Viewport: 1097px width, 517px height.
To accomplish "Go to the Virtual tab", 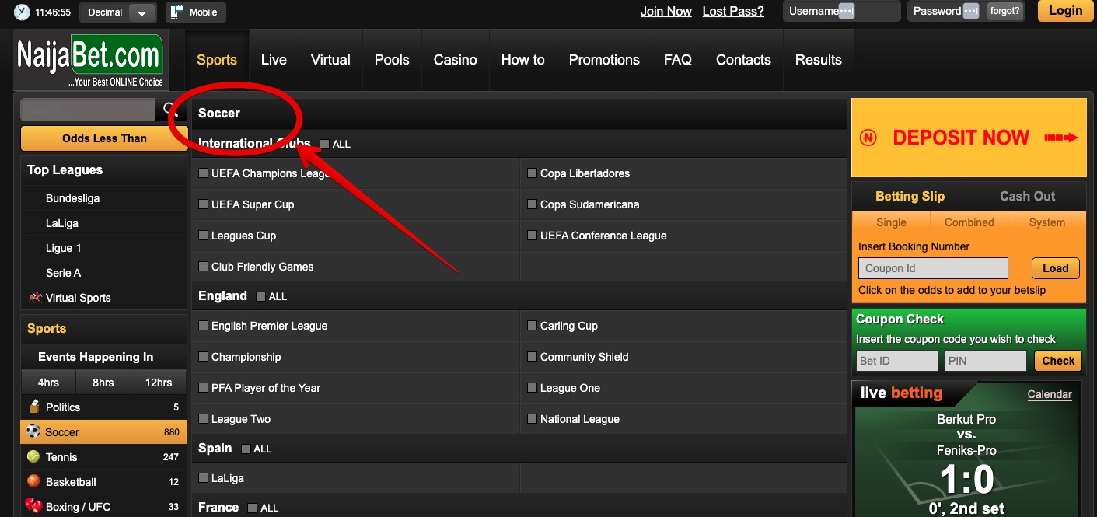I will 330,60.
